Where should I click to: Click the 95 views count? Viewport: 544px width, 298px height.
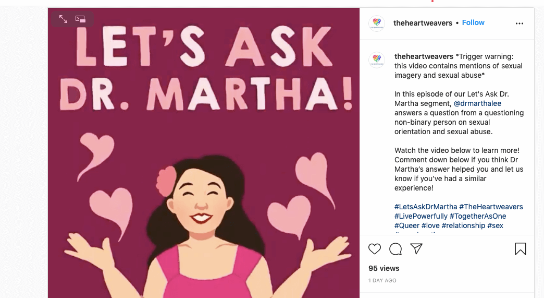pos(384,268)
